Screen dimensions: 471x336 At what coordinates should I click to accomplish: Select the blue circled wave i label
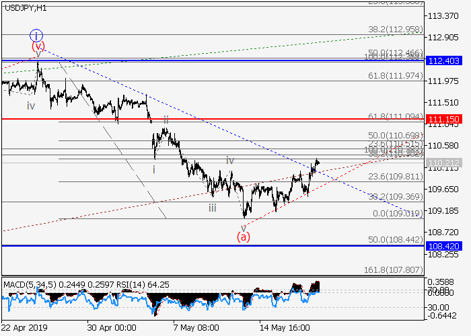pos(37,34)
